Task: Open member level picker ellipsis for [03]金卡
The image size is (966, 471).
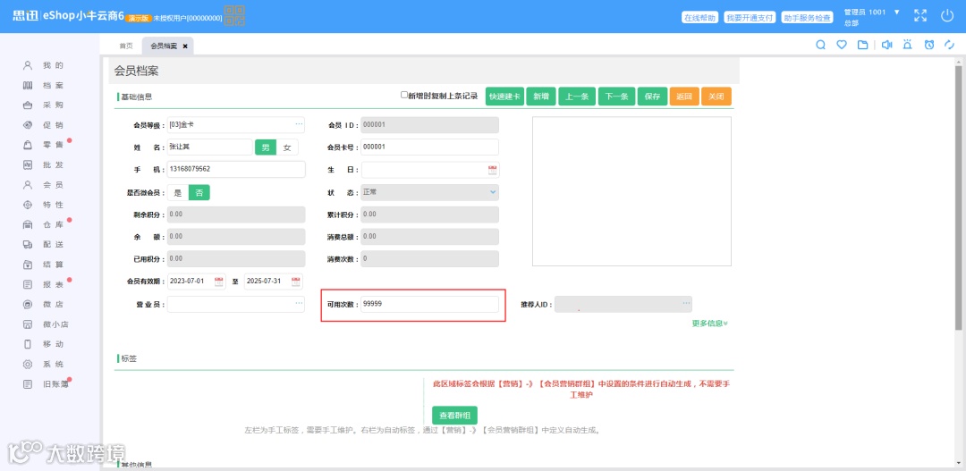Action: tap(299, 124)
